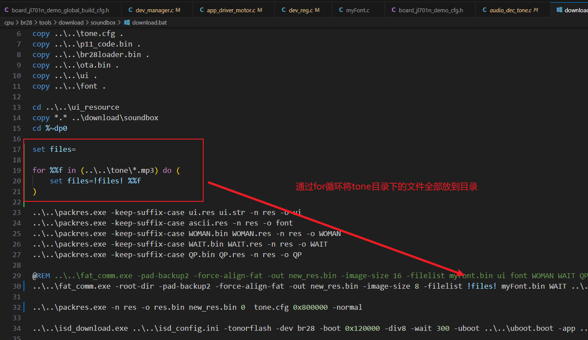This screenshot has height=340, width=588.
Task: Click the 'cd ..\..\ui_resource' line
Action: (x=75, y=107)
